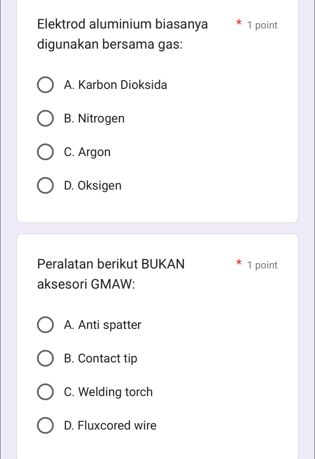Choose the Nitrogen radio button
This screenshot has width=315, height=459.
pyautogui.click(x=45, y=118)
